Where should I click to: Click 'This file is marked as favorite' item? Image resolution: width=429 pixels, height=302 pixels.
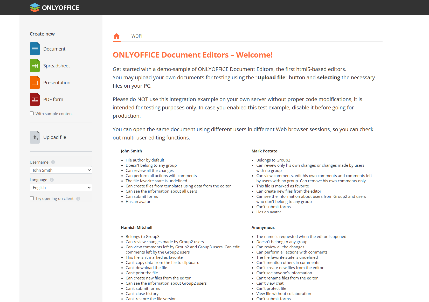283,186
